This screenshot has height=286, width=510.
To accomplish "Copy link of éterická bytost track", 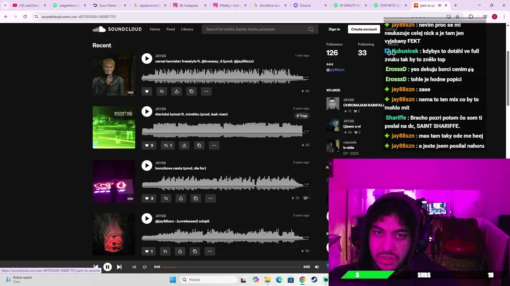I will point(199,145).
